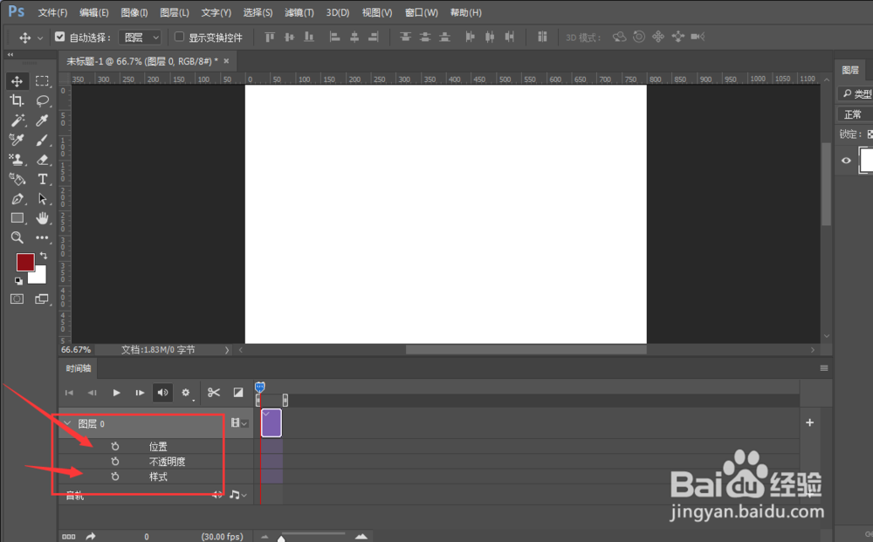Select the Paint Bucket tool
This screenshot has width=873, height=542.
click(17, 179)
